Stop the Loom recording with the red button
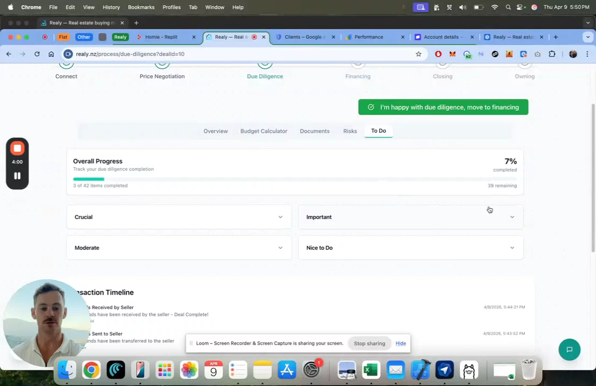 (17, 148)
